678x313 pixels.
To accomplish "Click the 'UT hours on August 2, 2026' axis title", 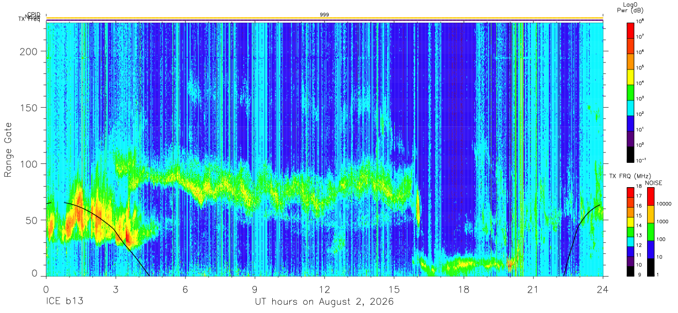I will tap(324, 302).
